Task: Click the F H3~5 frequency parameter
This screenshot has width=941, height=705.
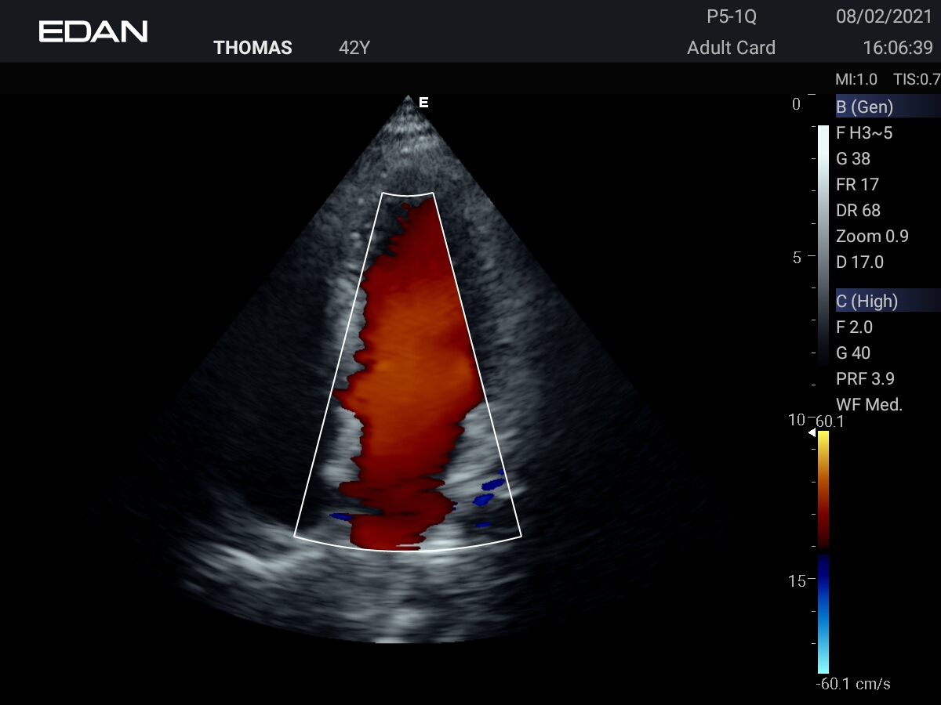Action: click(x=864, y=133)
